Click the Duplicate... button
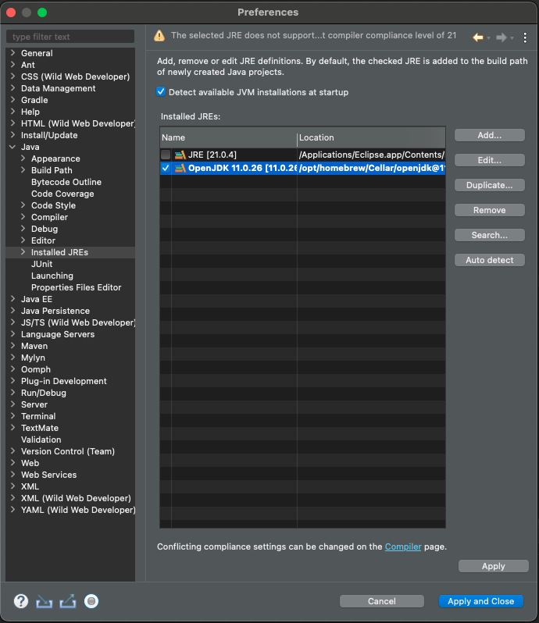The height and width of the screenshot is (623, 539). pos(489,185)
